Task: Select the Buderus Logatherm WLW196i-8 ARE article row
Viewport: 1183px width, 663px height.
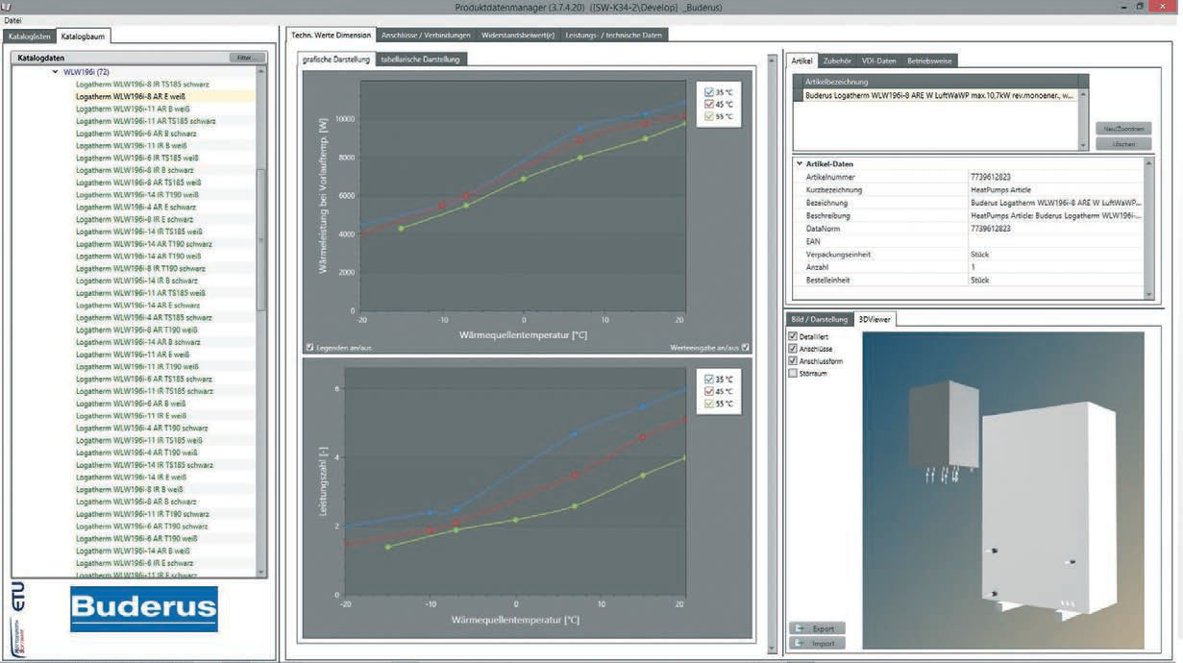Action: pos(941,95)
